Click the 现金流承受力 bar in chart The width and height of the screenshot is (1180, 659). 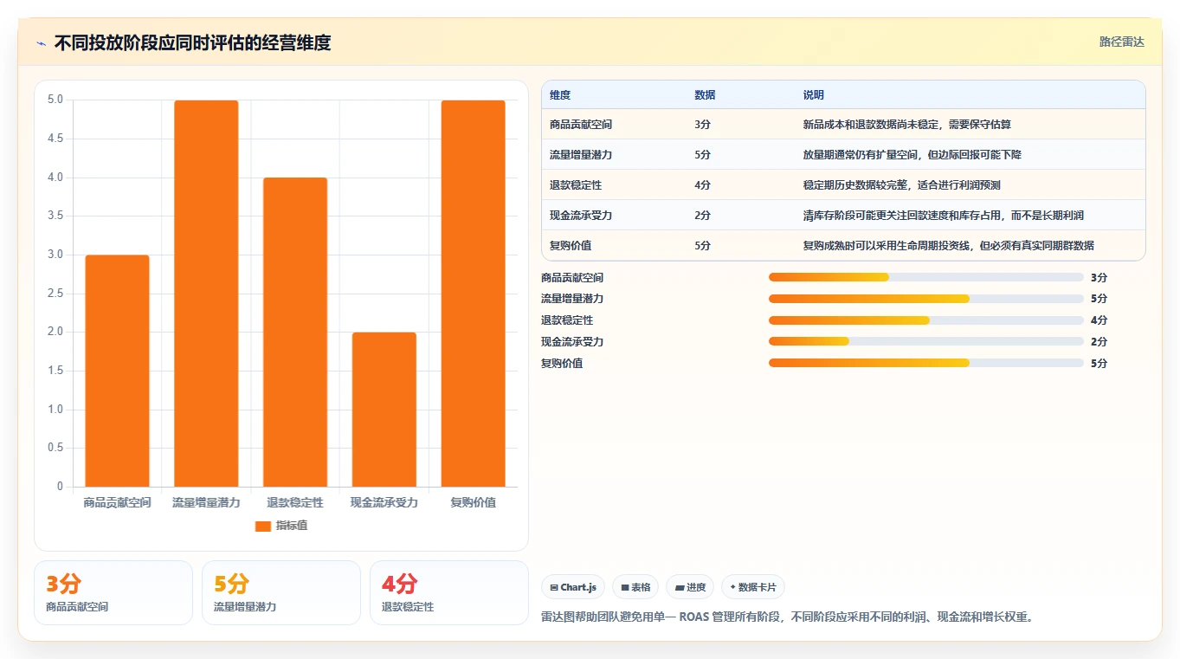pyautogui.click(x=384, y=410)
